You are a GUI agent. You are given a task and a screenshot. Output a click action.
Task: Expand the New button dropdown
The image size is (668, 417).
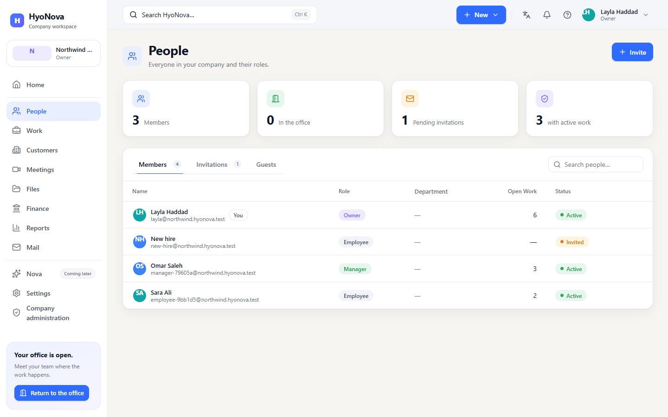[481, 15]
